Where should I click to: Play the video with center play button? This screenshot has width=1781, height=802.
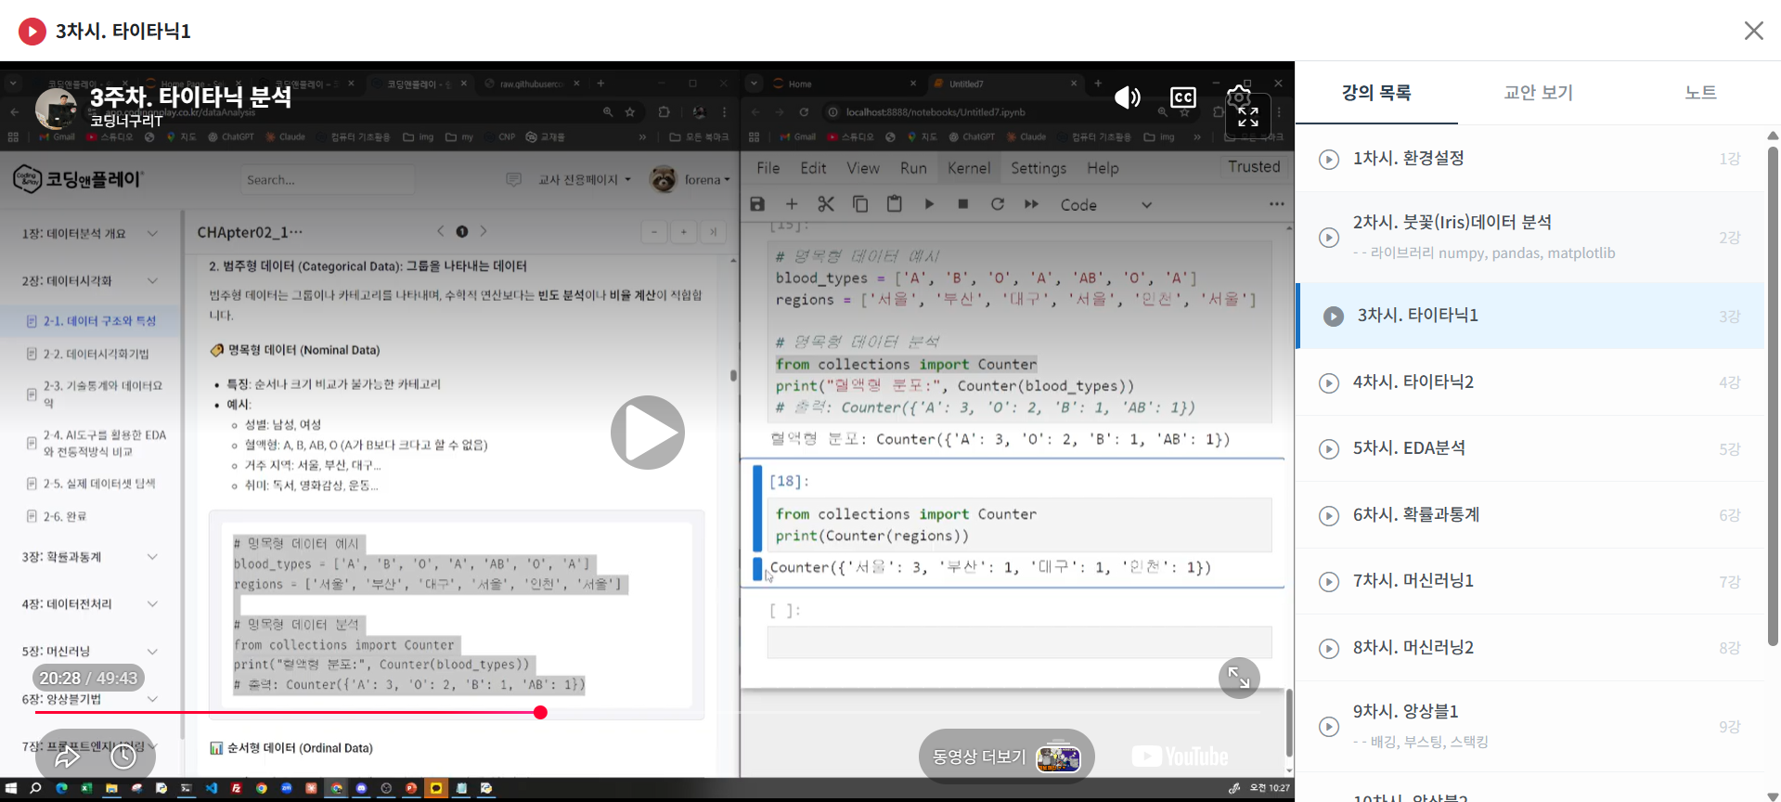(647, 433)
